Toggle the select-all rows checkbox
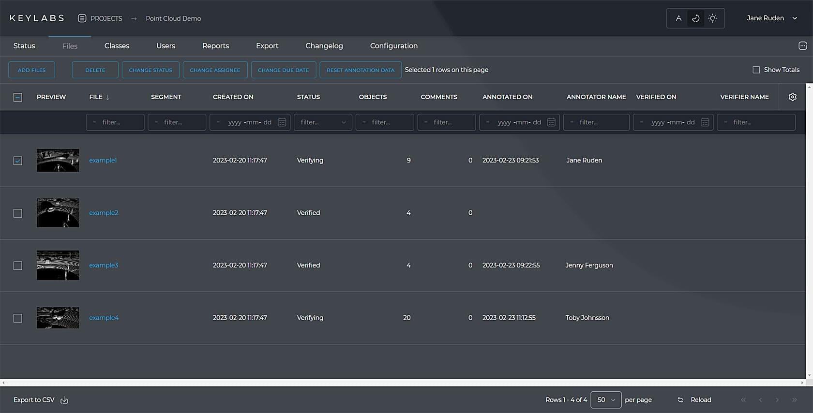 tap(18, 97)
